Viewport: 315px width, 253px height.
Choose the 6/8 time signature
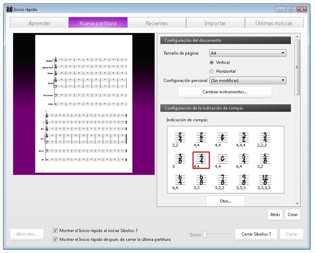(x=201, y=180)
